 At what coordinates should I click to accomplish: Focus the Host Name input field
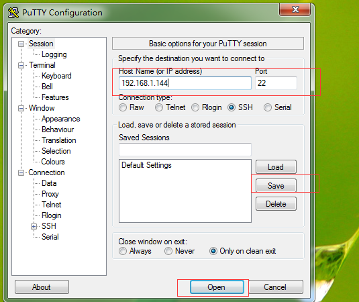pos(185,83)
